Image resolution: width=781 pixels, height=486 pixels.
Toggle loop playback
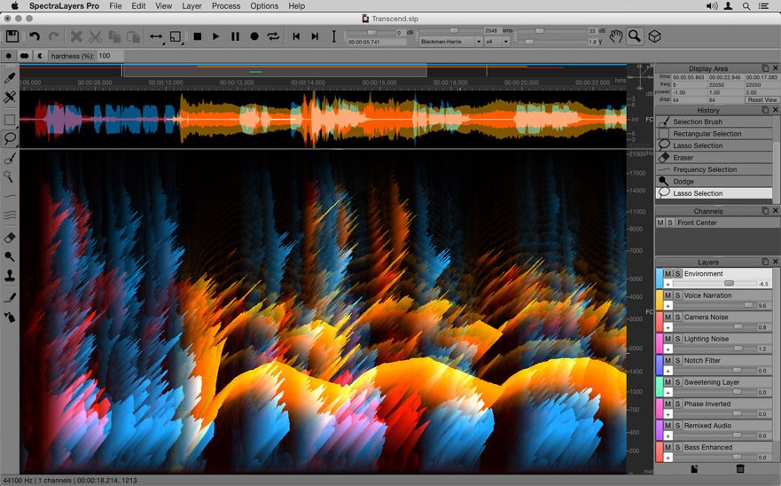point(273,36)
